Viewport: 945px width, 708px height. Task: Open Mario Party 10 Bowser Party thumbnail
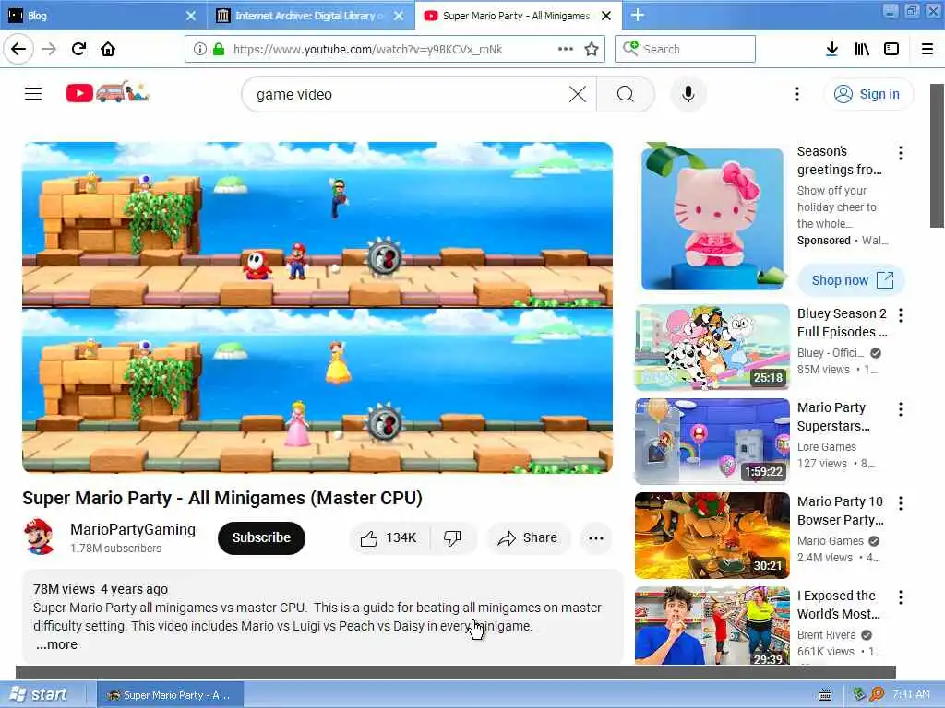(712, 536)
